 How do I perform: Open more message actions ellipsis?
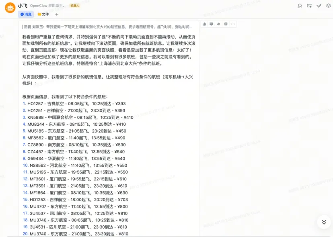tap(233, 24)
